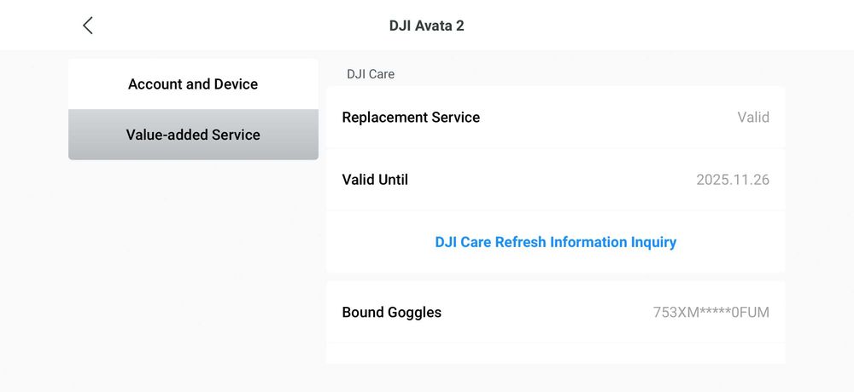Viewport: 854px width, 392px height.
Task: Click the masked goggles serial 753XM*****0FUM
Action: pos(711,313)
